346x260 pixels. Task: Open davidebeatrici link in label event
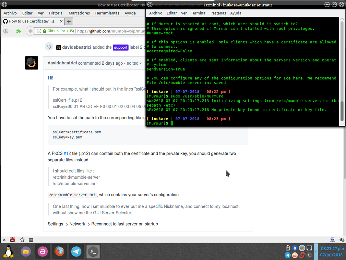click(x=77, y=47)
